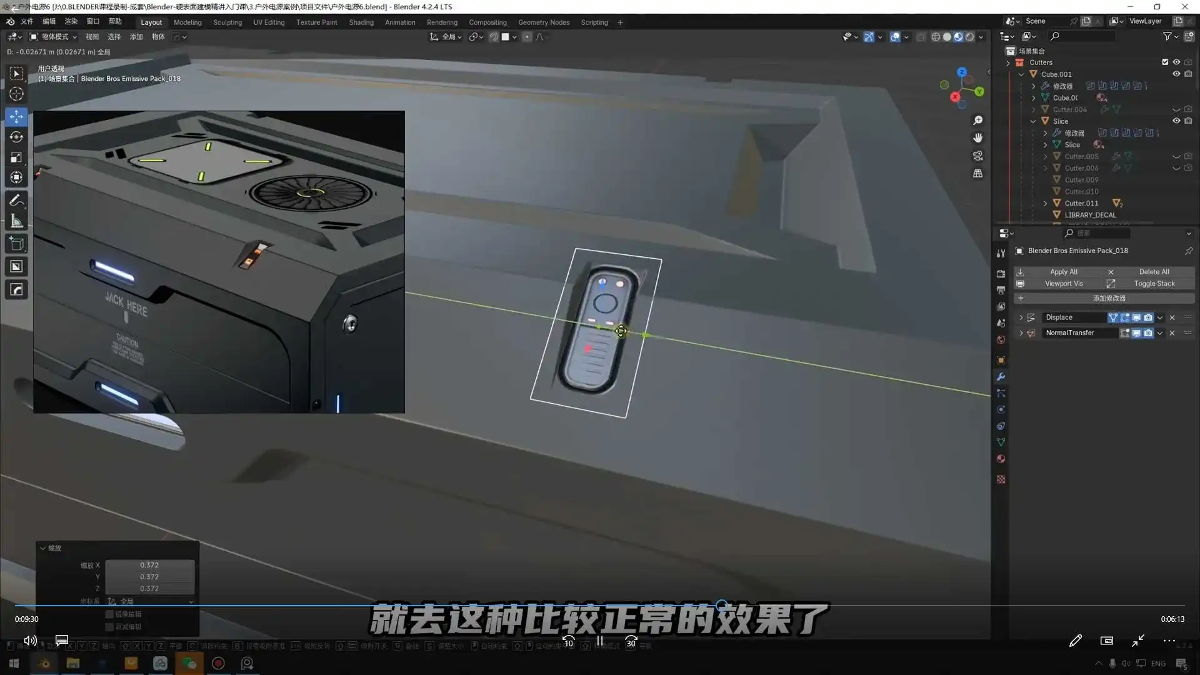Switch to the Shading workspace tab

pos(361,22)
